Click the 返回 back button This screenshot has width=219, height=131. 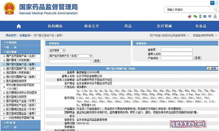(212, 69)
